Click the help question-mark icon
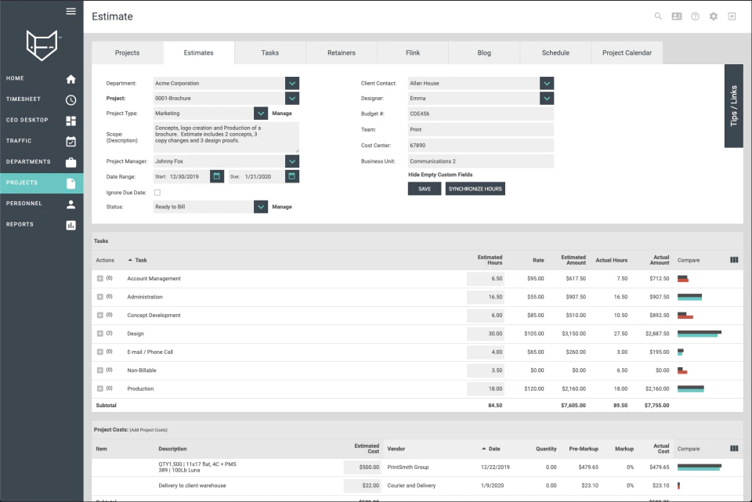Viewport: 752px width, 502px height. pyautogui.click(x=695, y=16)
